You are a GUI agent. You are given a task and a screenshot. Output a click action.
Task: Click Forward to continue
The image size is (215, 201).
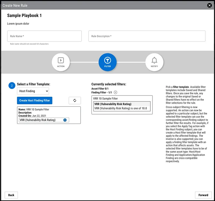tap(203, 195)
